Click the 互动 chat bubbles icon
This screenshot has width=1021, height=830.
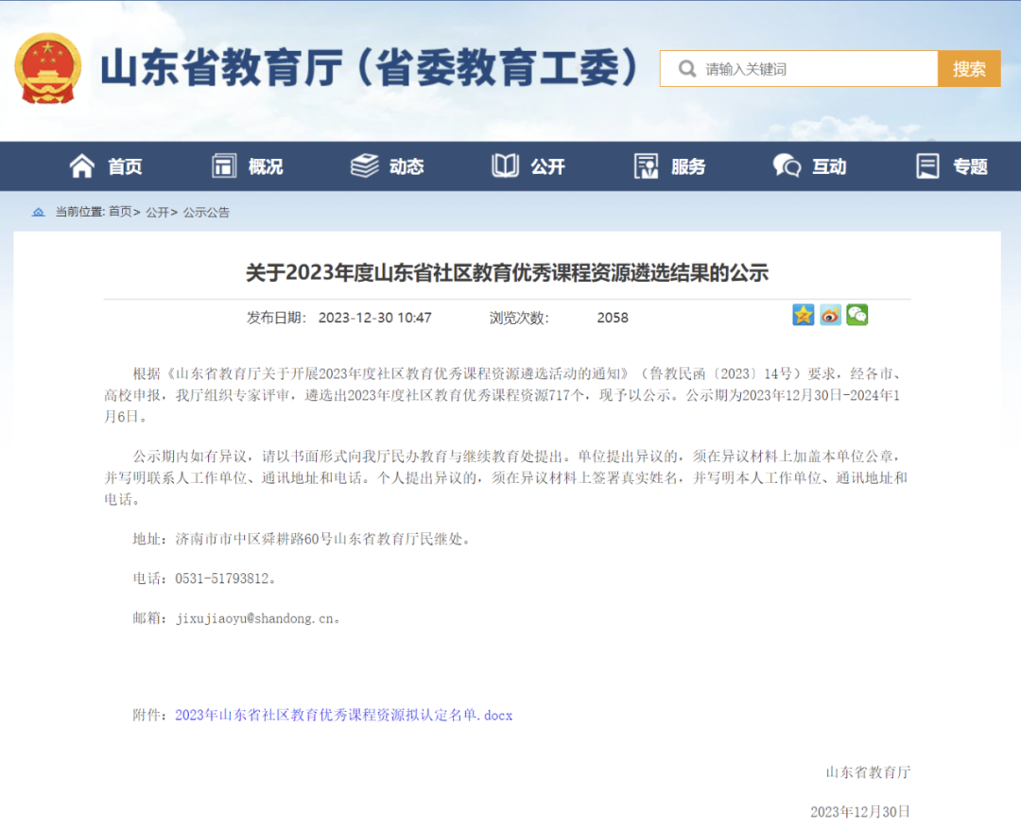pos(787,166)
